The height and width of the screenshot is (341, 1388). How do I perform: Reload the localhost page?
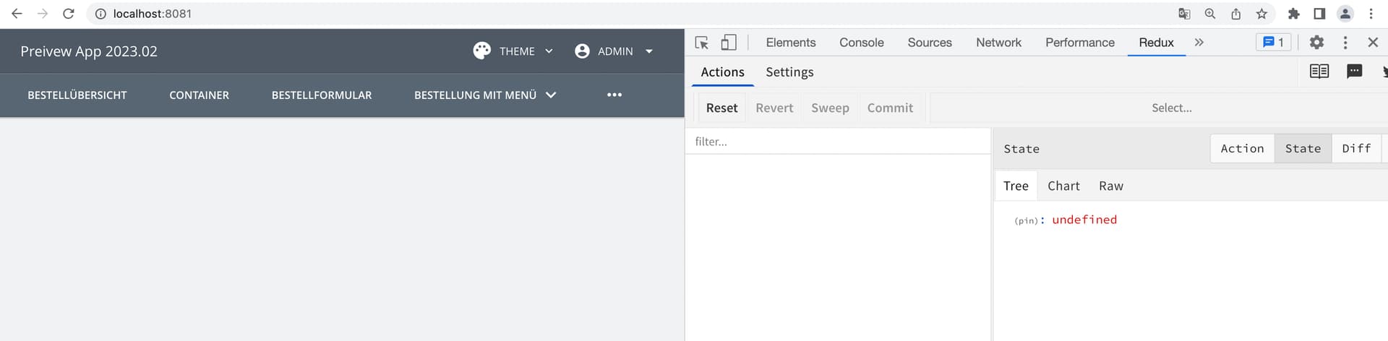point(69,14)
